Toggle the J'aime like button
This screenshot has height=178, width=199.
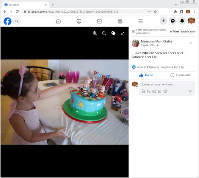146,75
